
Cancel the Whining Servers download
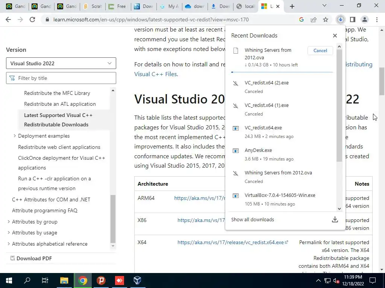point(320,51)
